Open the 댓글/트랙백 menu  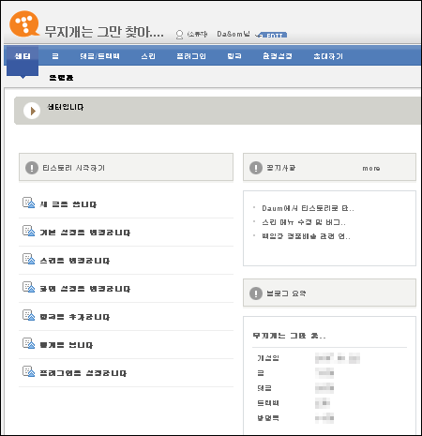tap(99, 56)
